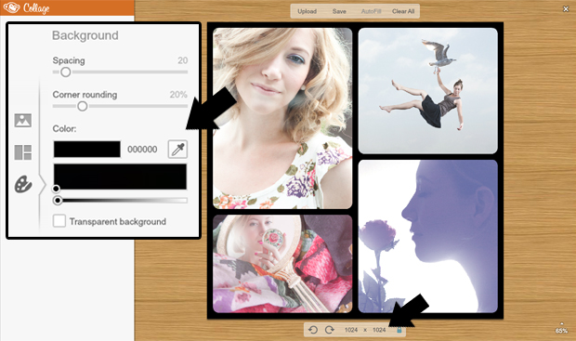576x341 pixels.
Task: Enable the Transparent background checkbox
Action: pyautogui.click(x=59, y=221)
